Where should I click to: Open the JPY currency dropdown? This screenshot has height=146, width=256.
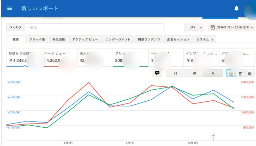[x=194, y=27]
